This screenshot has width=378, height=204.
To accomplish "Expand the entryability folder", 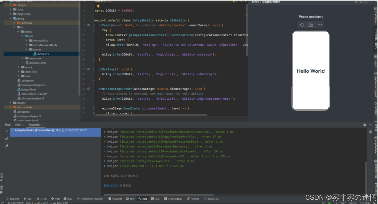I will tap(26, 41).
